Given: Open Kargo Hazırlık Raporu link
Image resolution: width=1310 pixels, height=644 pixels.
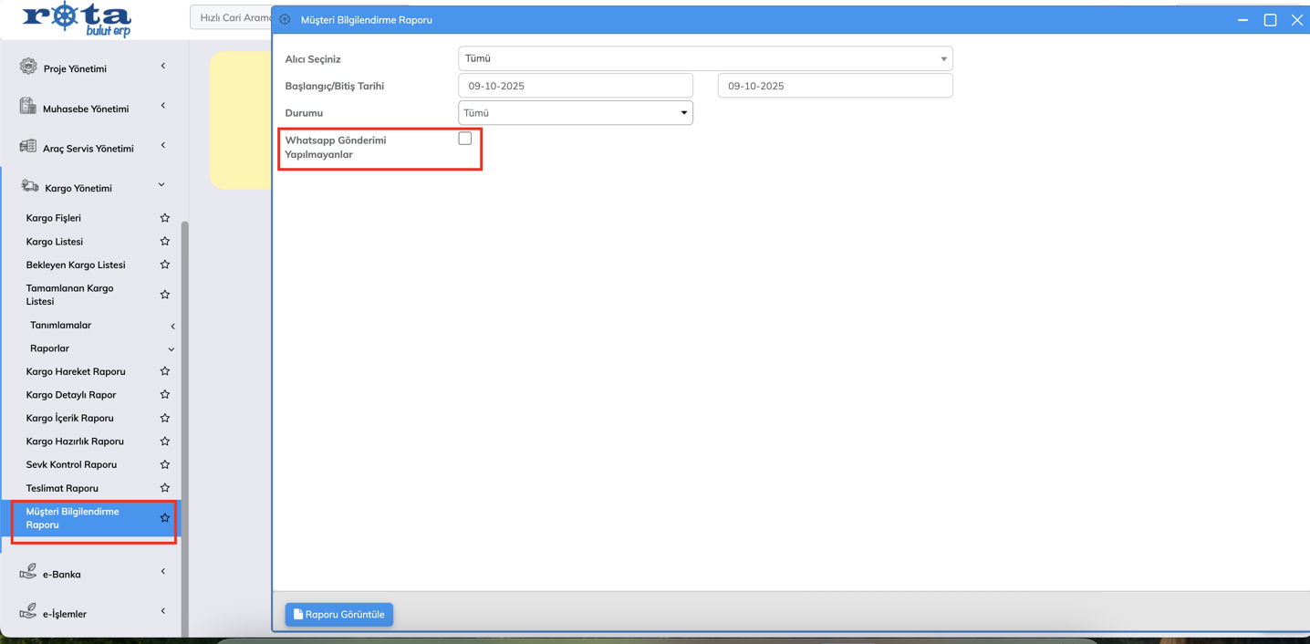Looking at the screenshot, I should click(75, 441).
